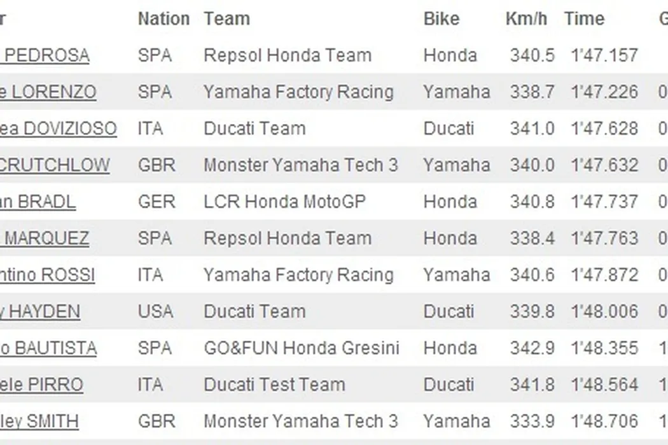The height and width of the screenshot is (445, 668).
Task: Click the GO&FUN Honda Gresini team cell
Action: point(301,348)
